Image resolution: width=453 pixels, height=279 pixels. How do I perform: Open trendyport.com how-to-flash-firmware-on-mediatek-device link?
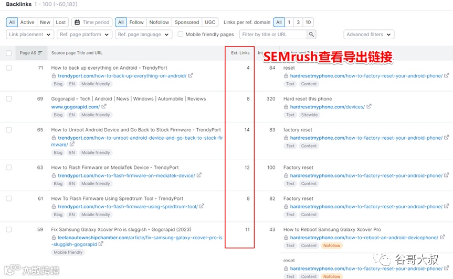pos(127,175)
